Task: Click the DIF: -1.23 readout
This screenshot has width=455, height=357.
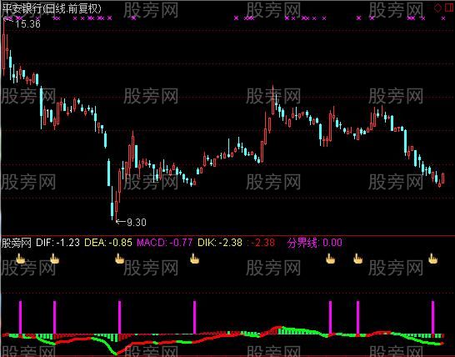Action: click(57, 243)
